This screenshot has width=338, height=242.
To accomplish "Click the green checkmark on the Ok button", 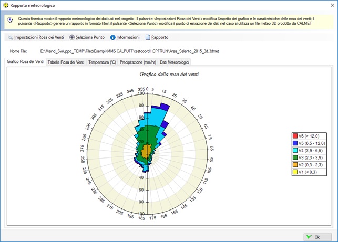I will pyautogui.click(x=309, y=237).
